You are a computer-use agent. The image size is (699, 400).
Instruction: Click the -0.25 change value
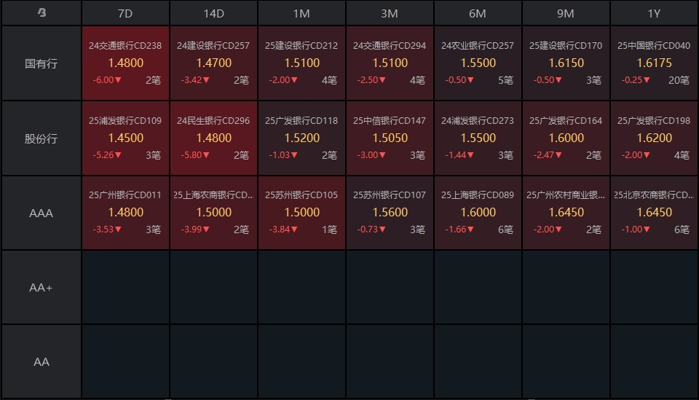[x=636, y=80]
